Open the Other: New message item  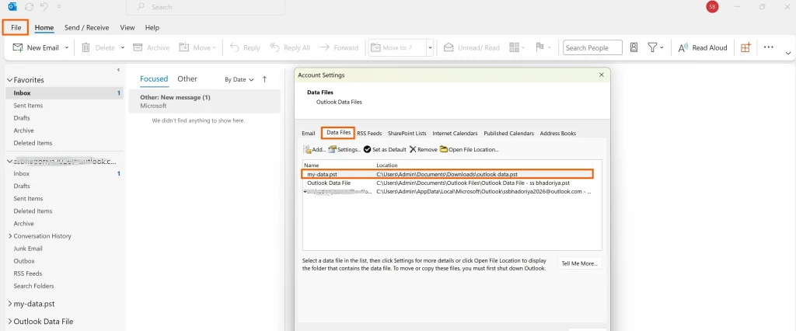204,101
